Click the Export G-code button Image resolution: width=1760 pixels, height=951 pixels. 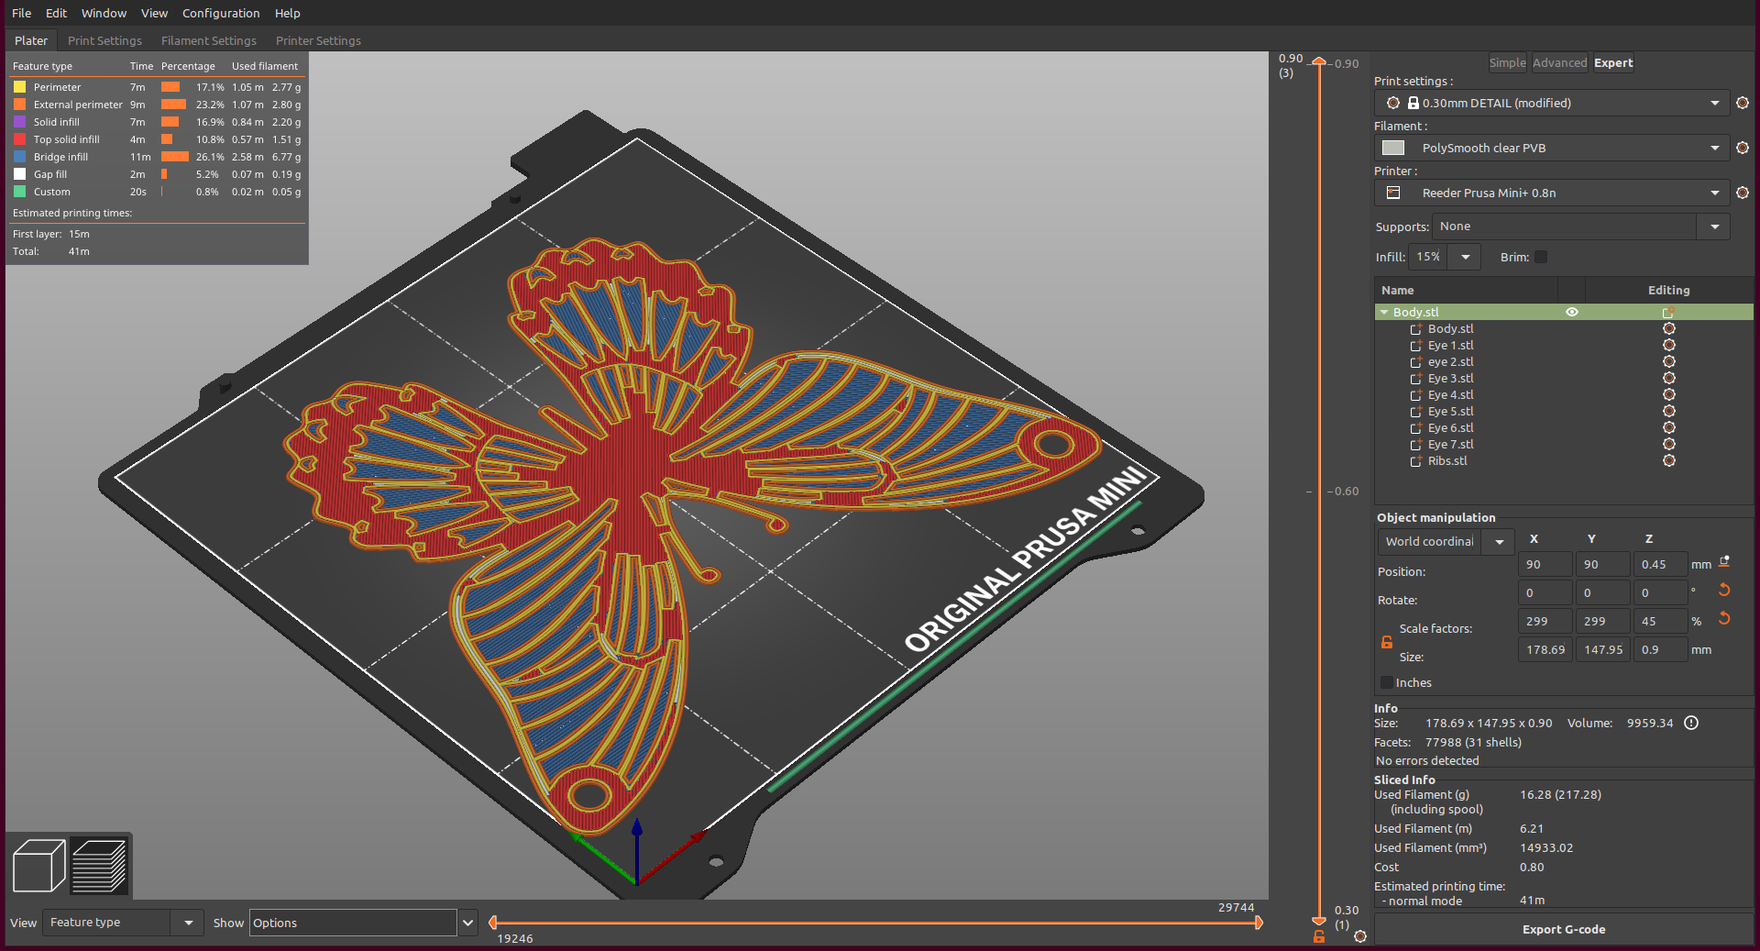[1563, 929]
